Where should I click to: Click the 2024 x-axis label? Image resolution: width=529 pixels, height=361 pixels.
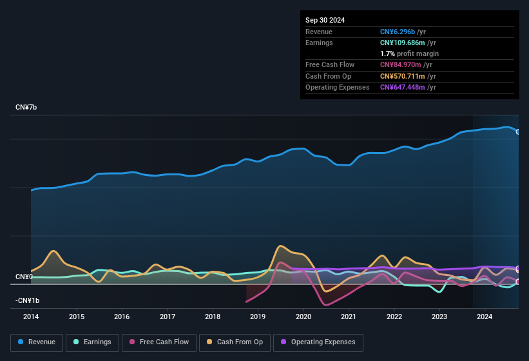(x=485, y=317)
